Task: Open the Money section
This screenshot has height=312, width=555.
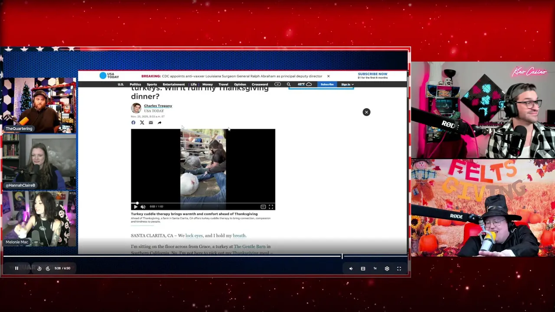Action: point(207,84)
